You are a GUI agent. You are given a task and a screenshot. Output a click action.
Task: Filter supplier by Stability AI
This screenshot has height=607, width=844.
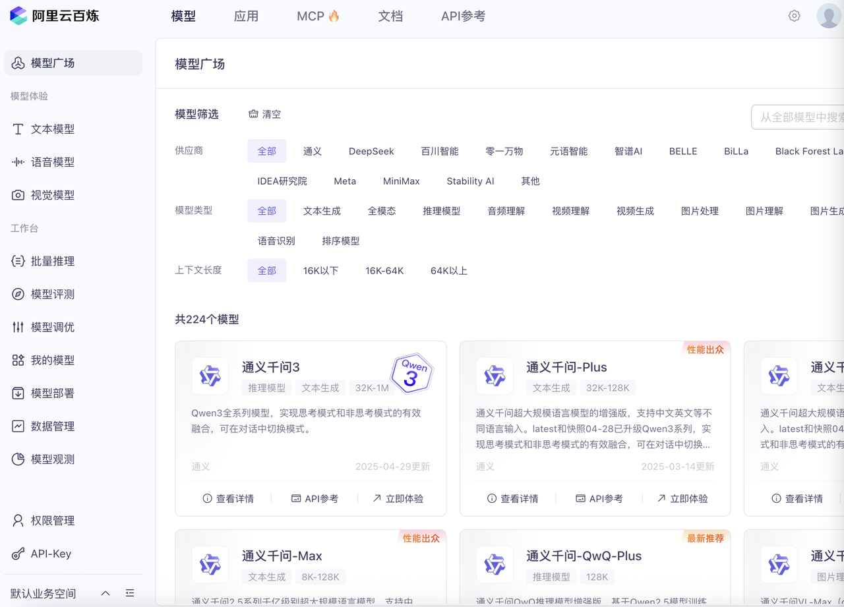[470, 181]
